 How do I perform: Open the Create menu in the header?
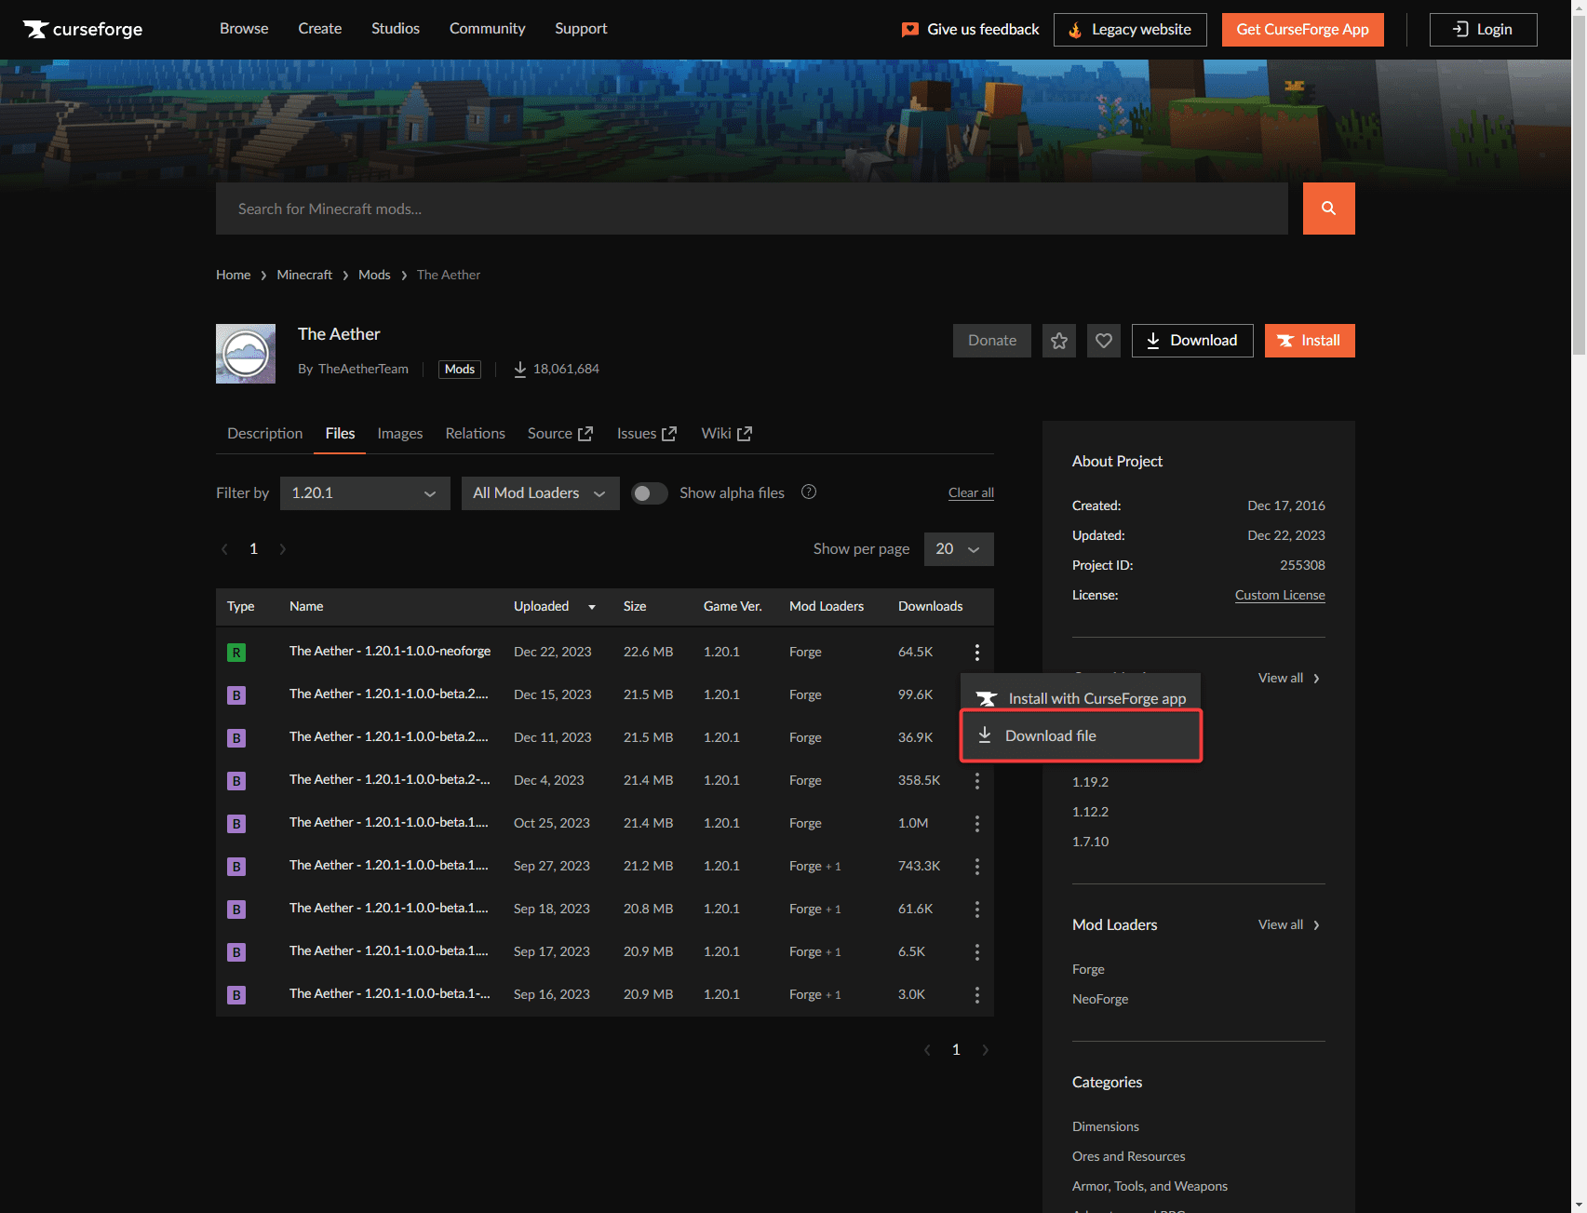click(320, 29)
